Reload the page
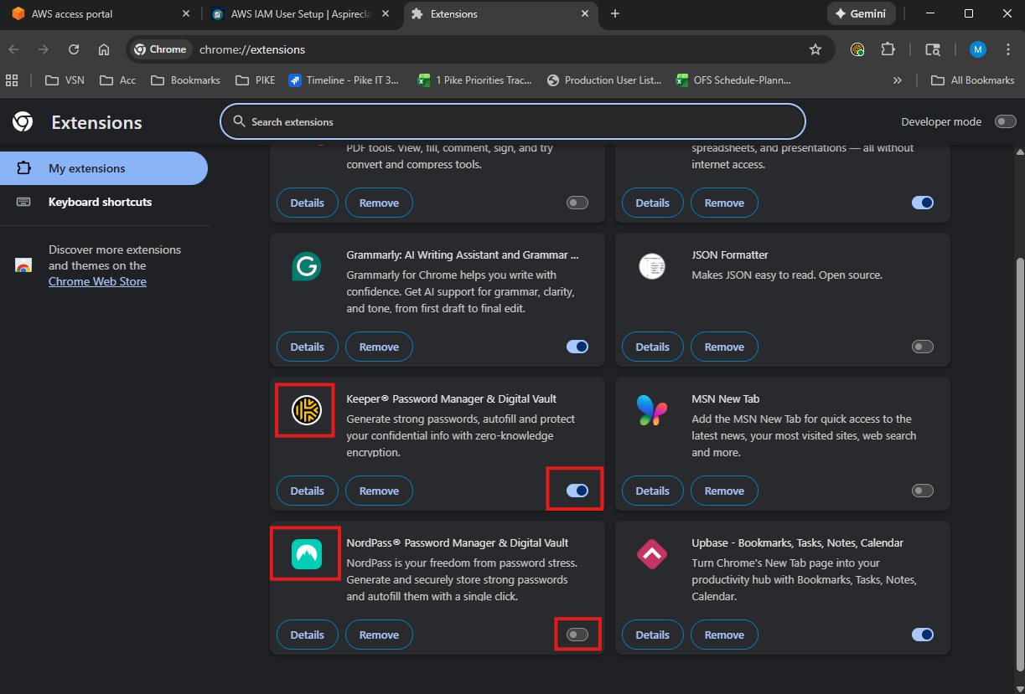This screenshot has width=1025, height=694. (x=74, y=49)
